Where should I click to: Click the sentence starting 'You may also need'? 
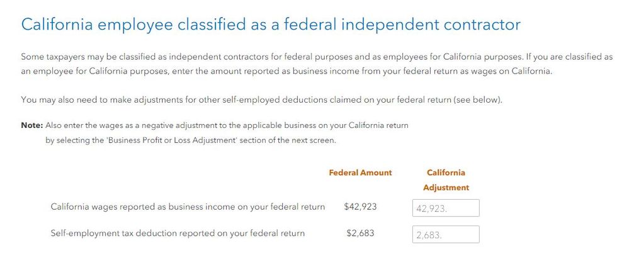click(261, 100)
